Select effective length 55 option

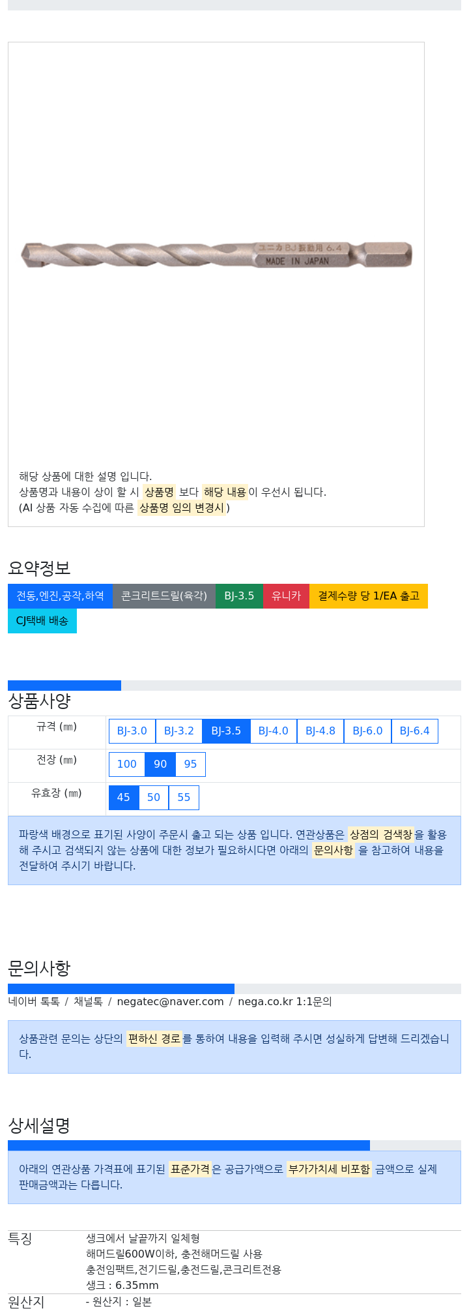[184, 798]
